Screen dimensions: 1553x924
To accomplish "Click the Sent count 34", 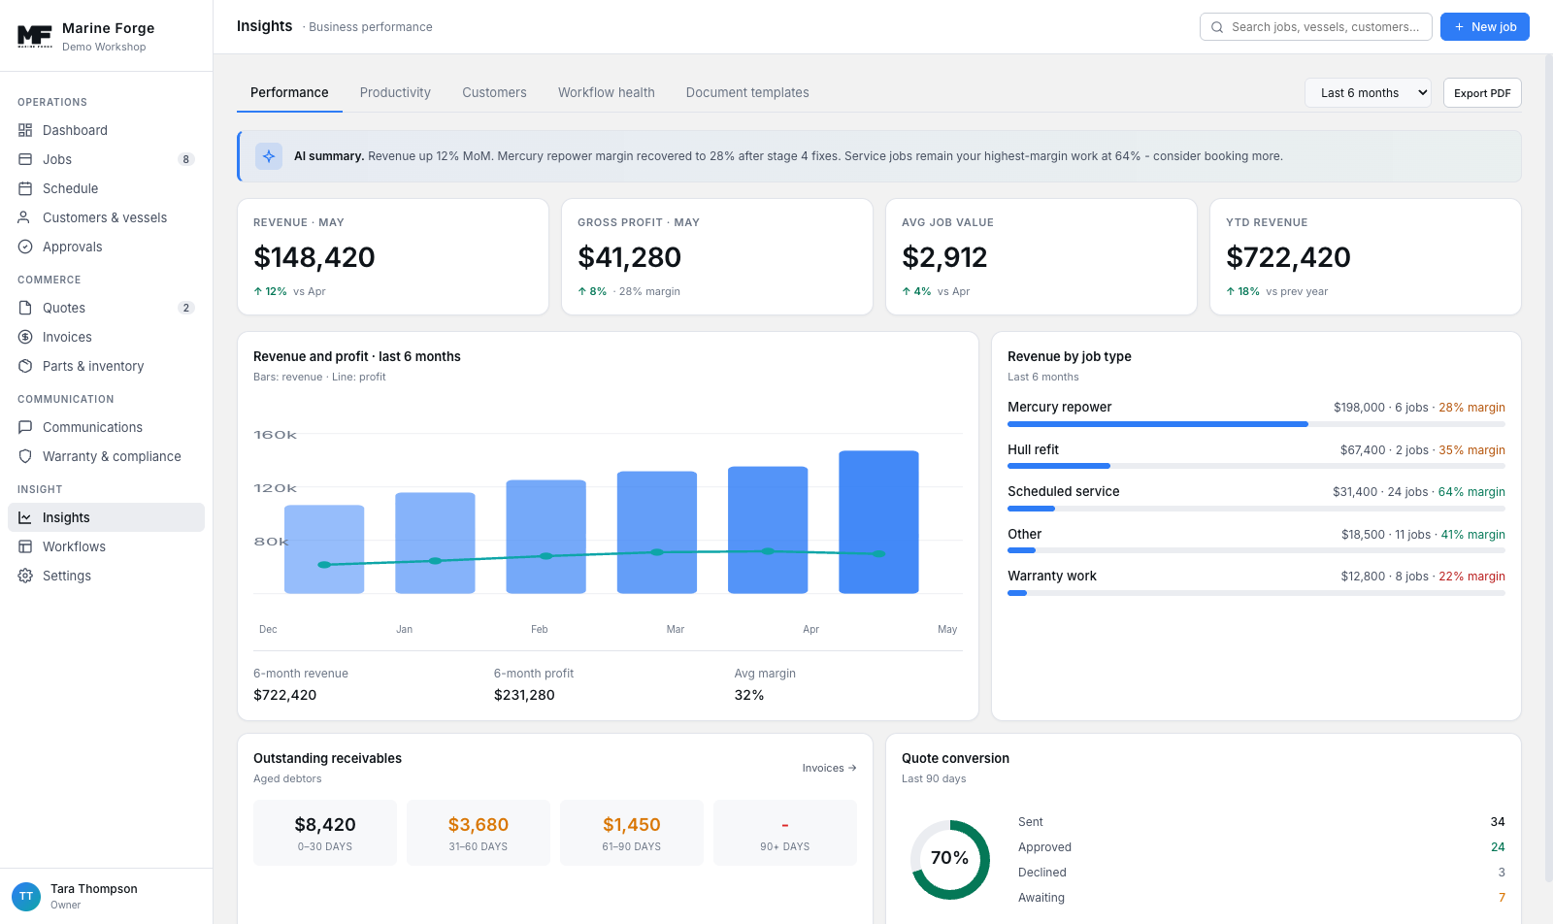I will coord(1498,822).
